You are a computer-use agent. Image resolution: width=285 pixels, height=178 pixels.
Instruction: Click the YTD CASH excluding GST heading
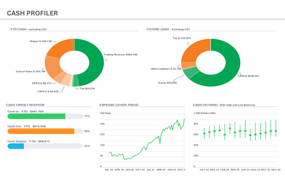29,29
